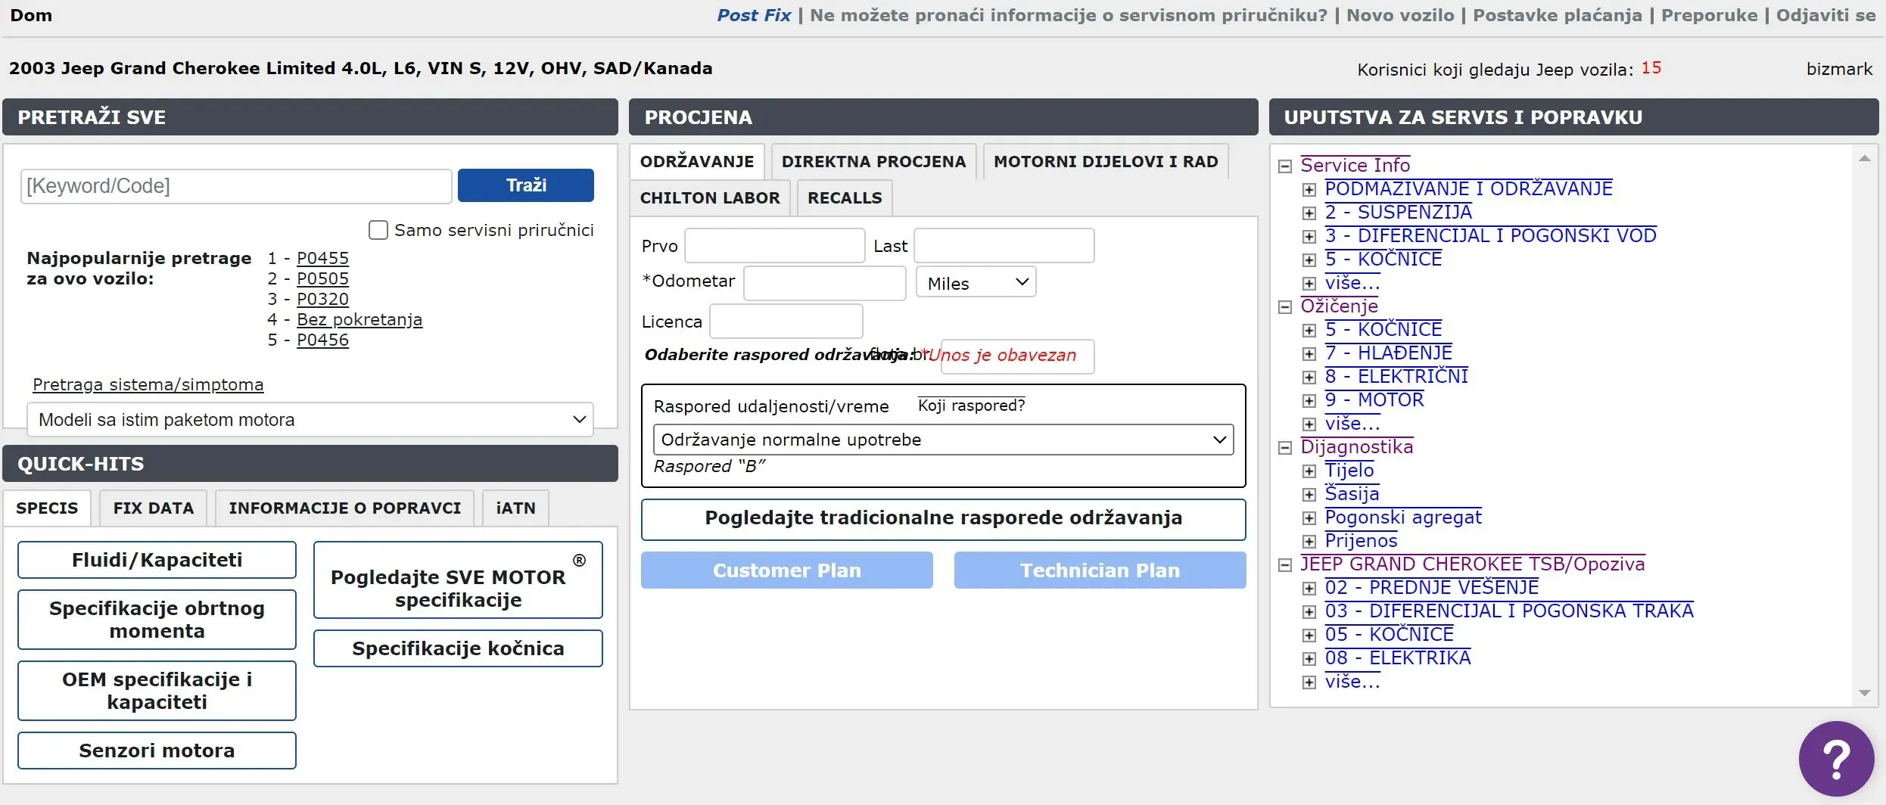Click the Customer Plan button
Viewport: 1886px width, 805px height.
(x=787, y=570)
